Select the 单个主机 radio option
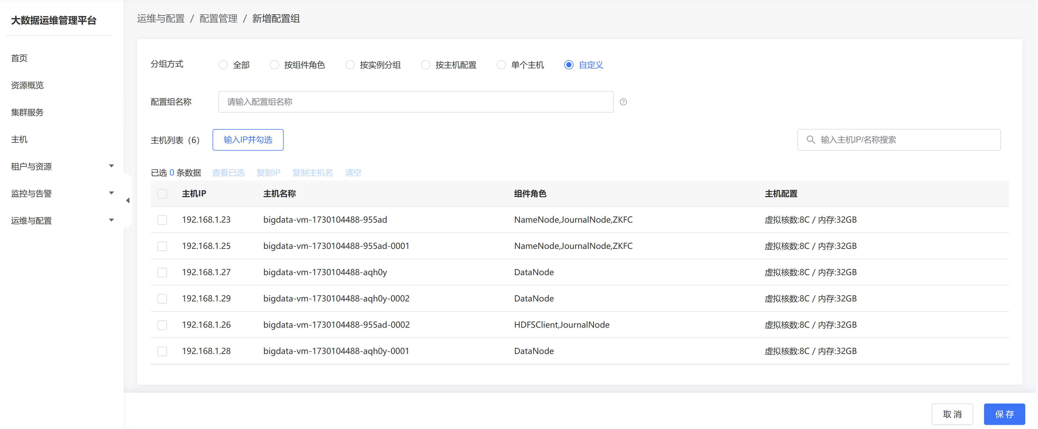Screen dimensions: 1038x429 click(x=502, y=65)
